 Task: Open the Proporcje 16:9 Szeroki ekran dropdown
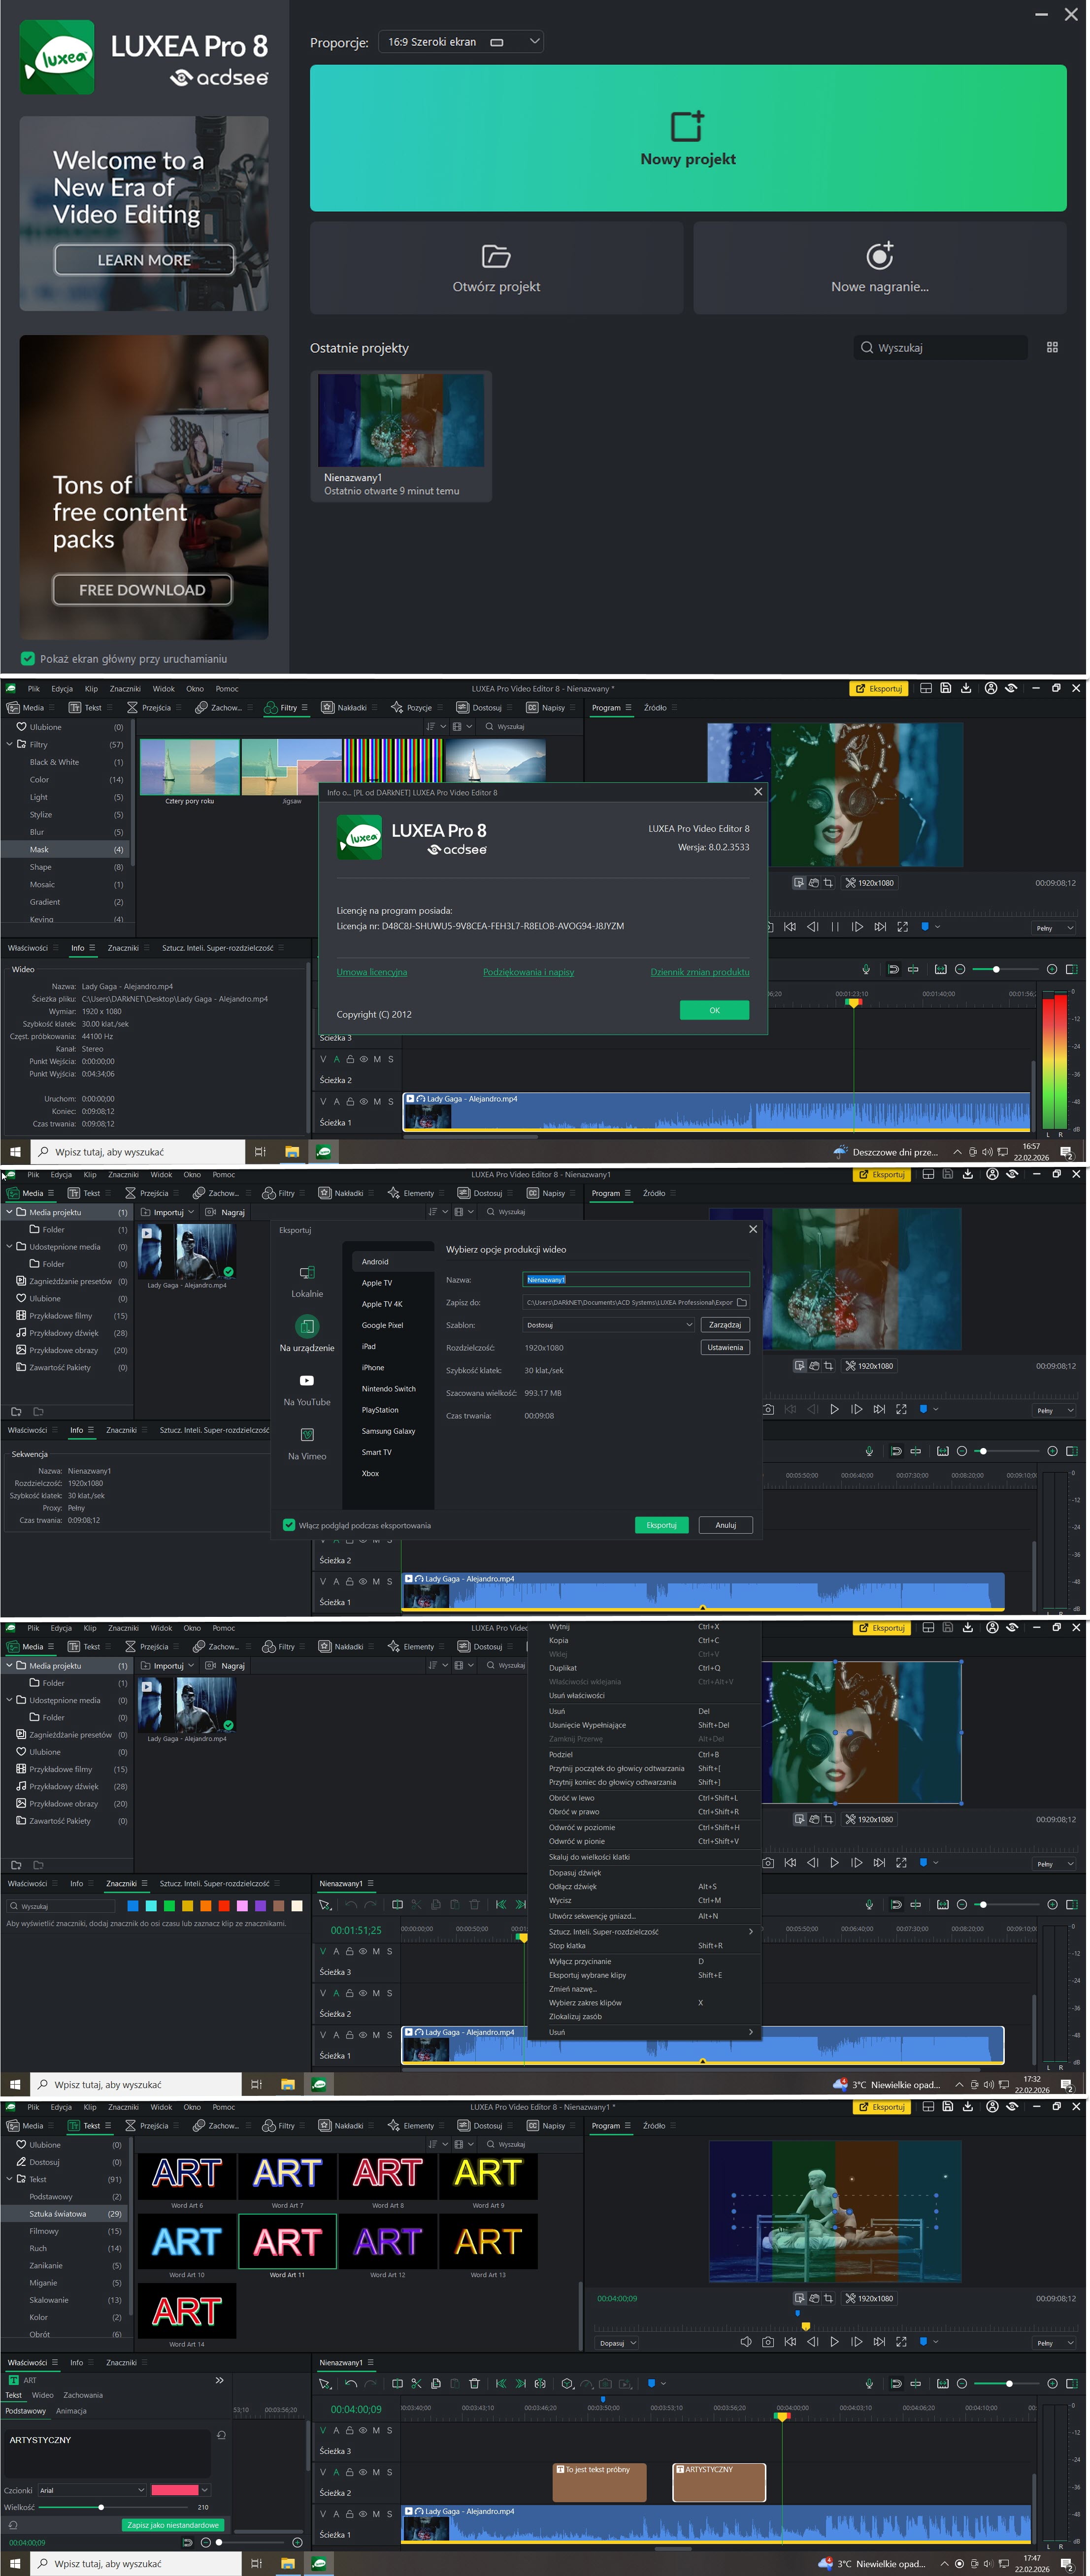pos(460,42)
